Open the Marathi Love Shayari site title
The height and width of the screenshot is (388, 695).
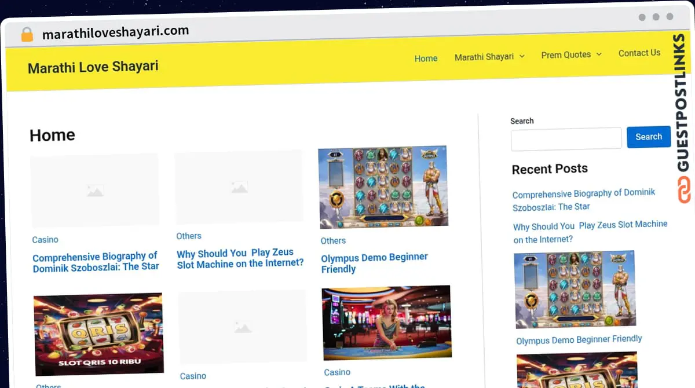[x=93, y=67]
